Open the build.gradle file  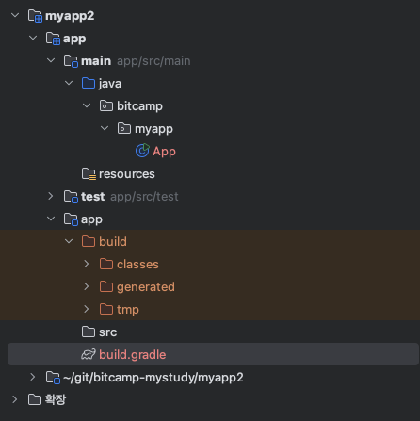click(132, 355)
